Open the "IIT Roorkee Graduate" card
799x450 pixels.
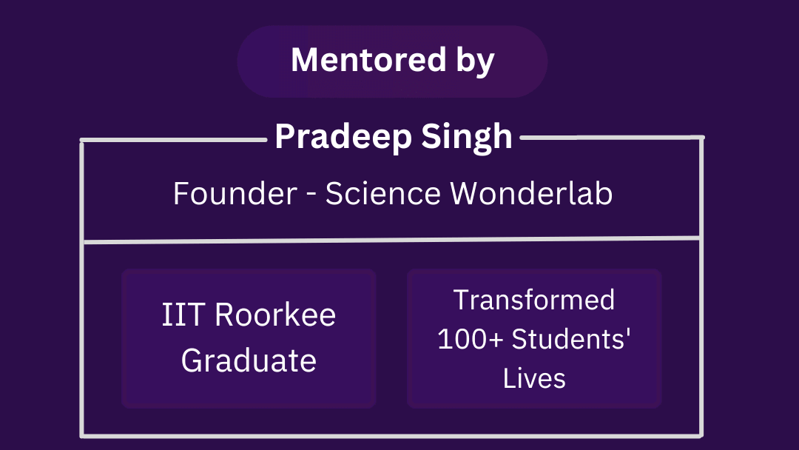pos(249,338)
